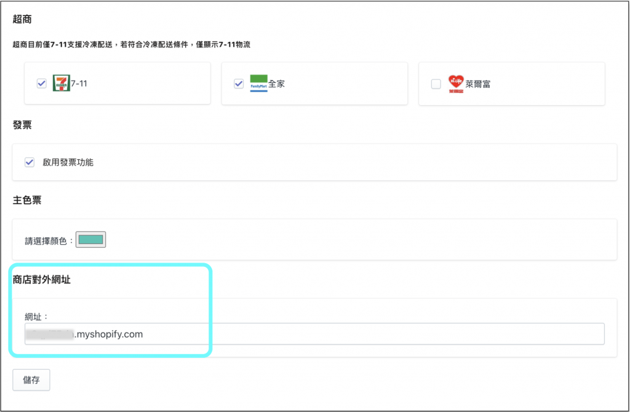Click the 萊爾富 text label
Image resolution: width=630 pixels, height=412 pixels.
pos(477,84)
